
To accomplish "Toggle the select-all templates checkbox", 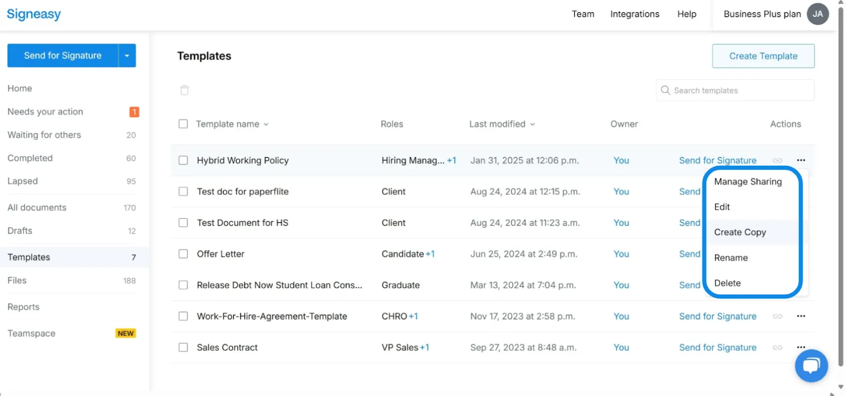I will click(183, 124).
